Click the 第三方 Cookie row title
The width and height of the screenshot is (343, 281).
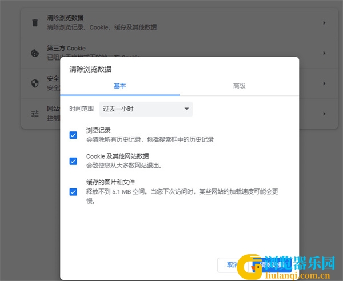[66, 48]
